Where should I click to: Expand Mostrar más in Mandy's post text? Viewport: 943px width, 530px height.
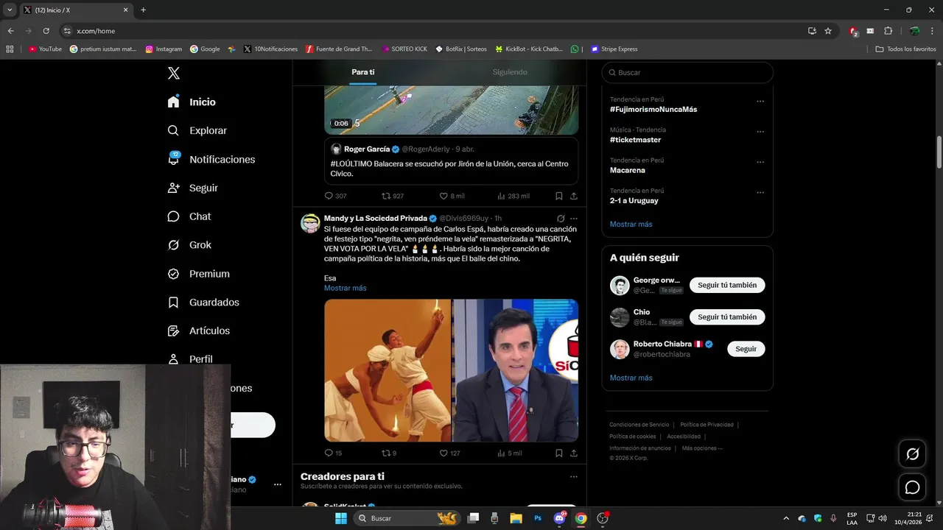(345, 288)
